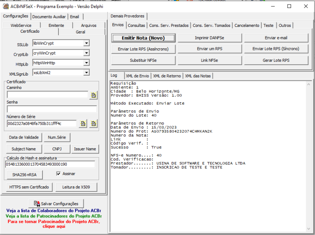
Task: Expand the HttpLib dropdown
Action: click(x=87, y=63)
